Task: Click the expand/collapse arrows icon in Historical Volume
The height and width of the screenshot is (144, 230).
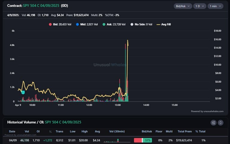Action: pyautogui.click(x=220, y=123)
